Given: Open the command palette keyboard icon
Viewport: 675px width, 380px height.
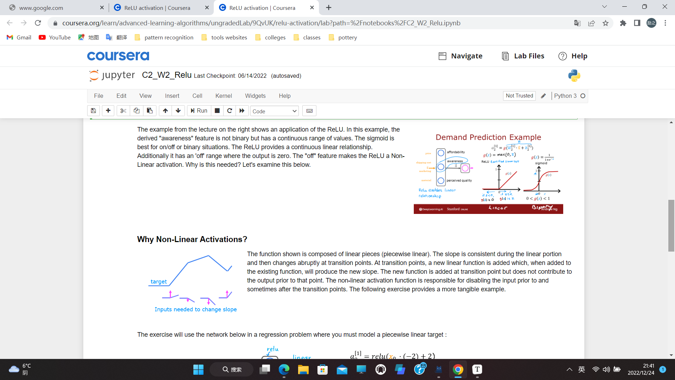Looking at the screenshot, I should pos(309,111).
